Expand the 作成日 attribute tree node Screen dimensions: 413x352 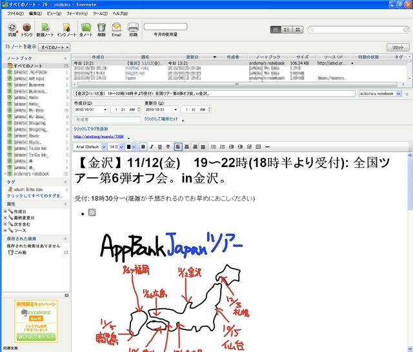click(x=5, y=211)
